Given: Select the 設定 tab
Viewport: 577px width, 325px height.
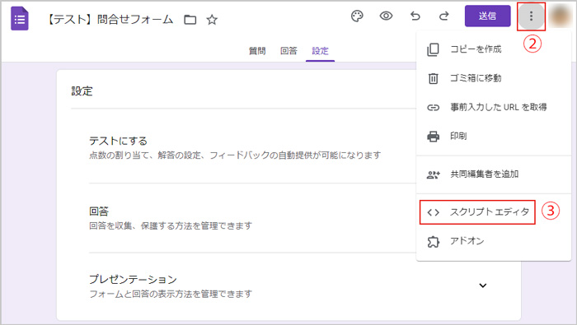Looking at the screenshot, I should click(320, 51).
